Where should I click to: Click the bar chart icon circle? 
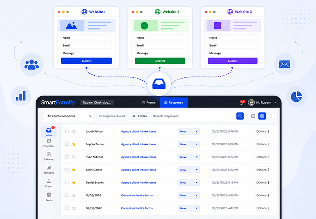click(x=21, y=96)
